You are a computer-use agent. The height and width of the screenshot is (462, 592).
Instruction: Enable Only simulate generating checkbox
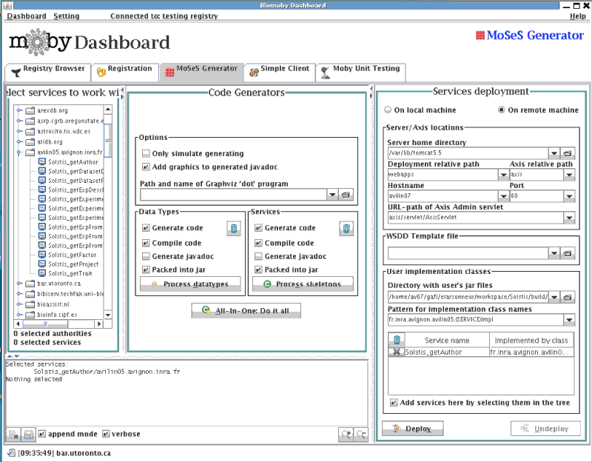coord(147,153)
